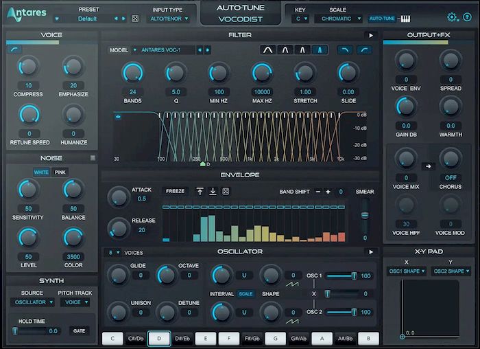480x349 pixels.
Task: Open the settings gear menu
Action: tap(453, 17)
